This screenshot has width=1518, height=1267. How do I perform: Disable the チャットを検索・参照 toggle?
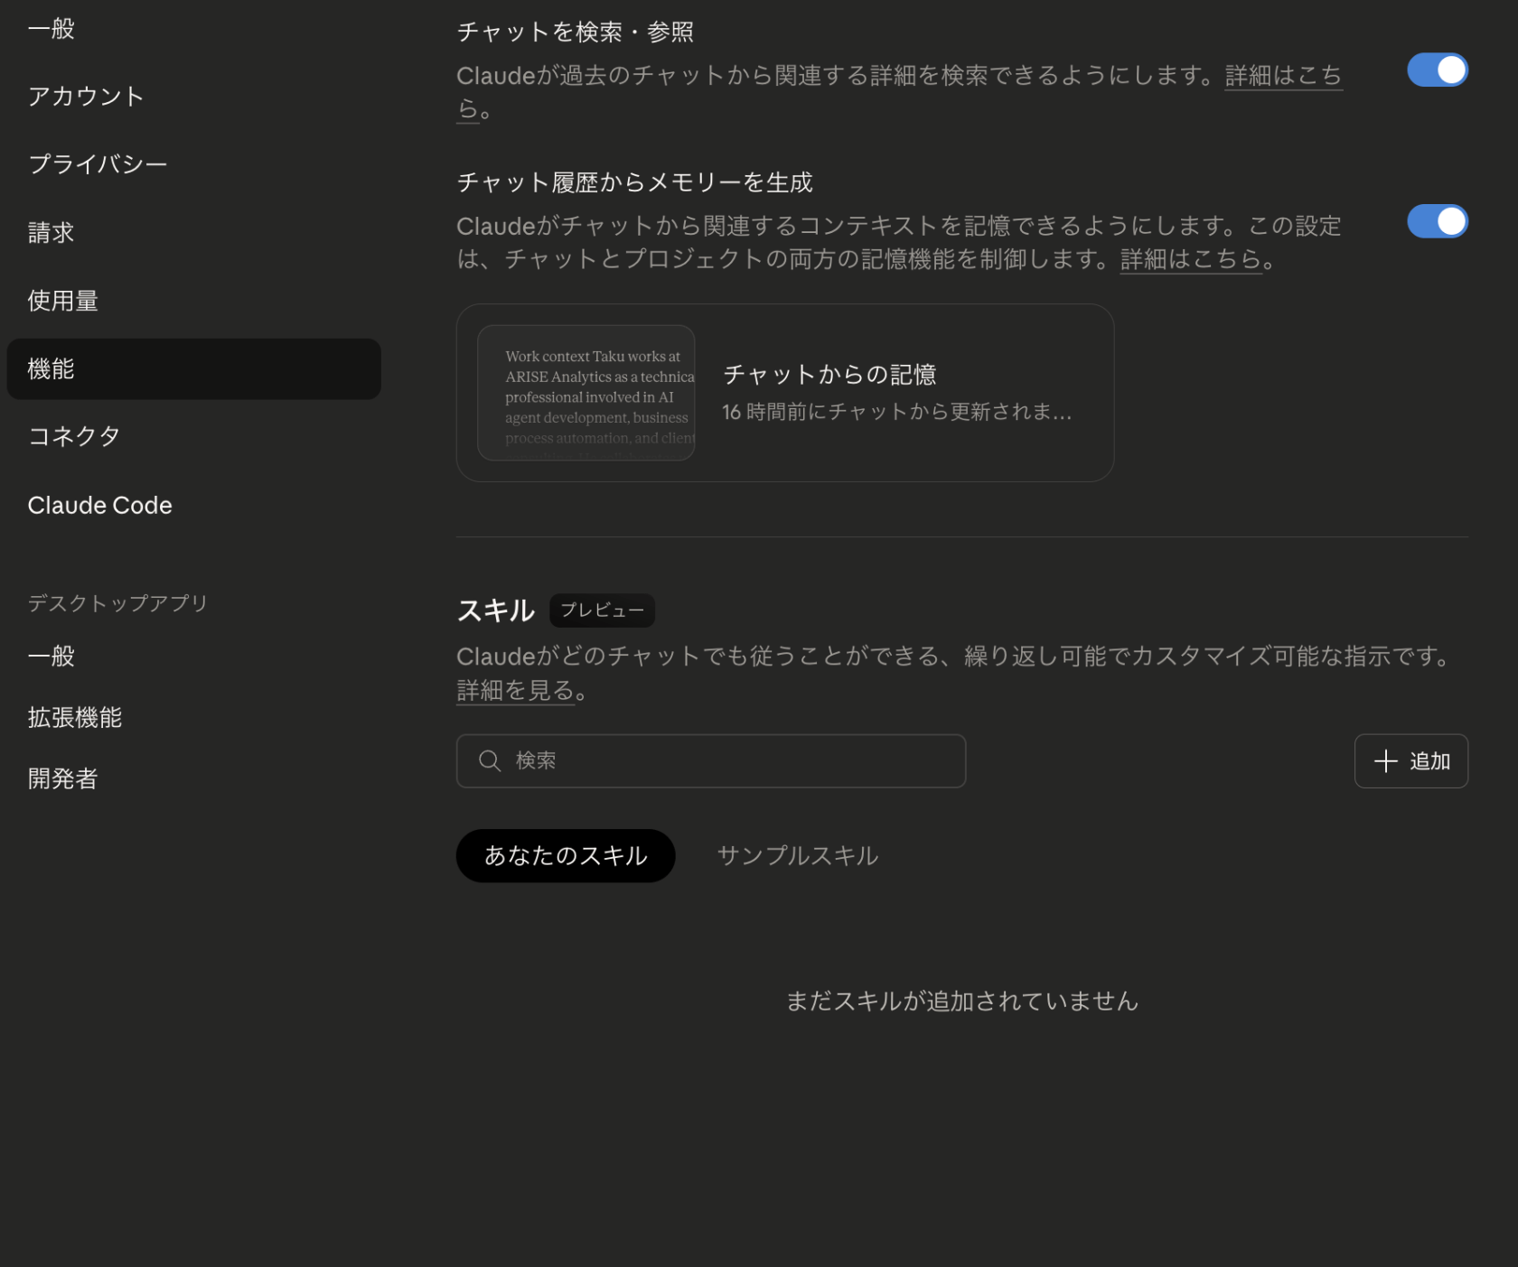click(1437, 70)
